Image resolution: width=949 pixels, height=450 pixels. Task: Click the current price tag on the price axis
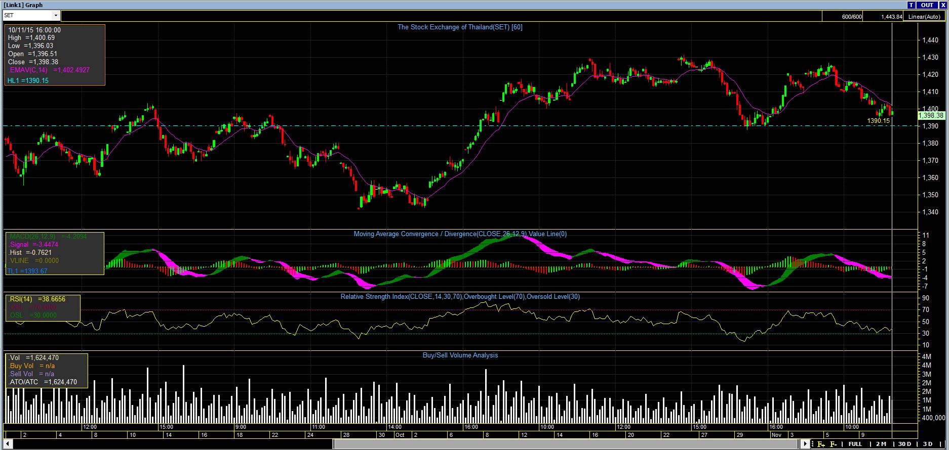click(931, 116)
